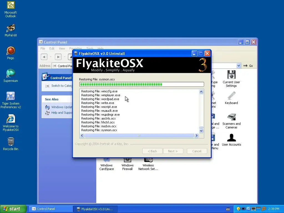Click the horizontal scrollbar right arrow
The image size is (284, 213).
click(196, 135)
